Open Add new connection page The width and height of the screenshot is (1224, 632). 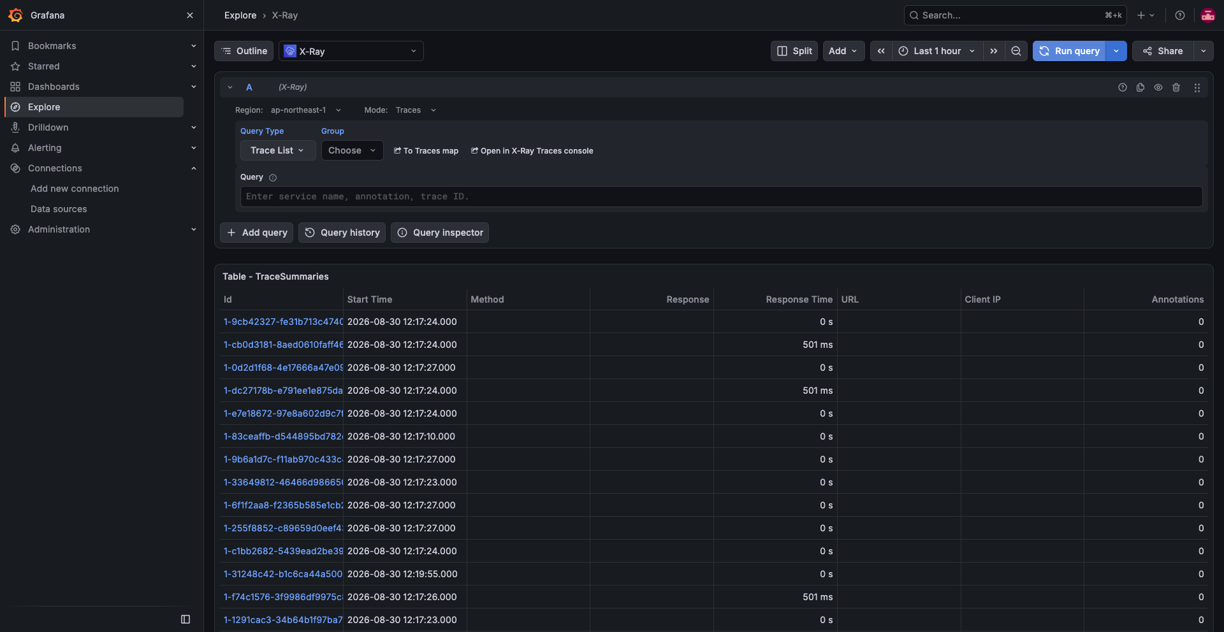[75, 189]
